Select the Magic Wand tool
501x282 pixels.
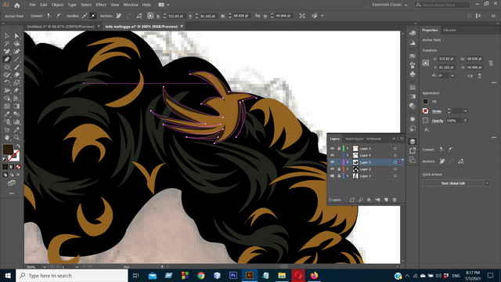(x=7, y=44)
